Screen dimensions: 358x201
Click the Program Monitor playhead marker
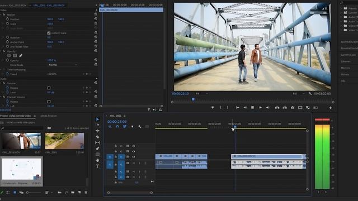193,99
